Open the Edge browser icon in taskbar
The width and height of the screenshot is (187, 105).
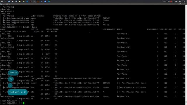pos(49,1)
